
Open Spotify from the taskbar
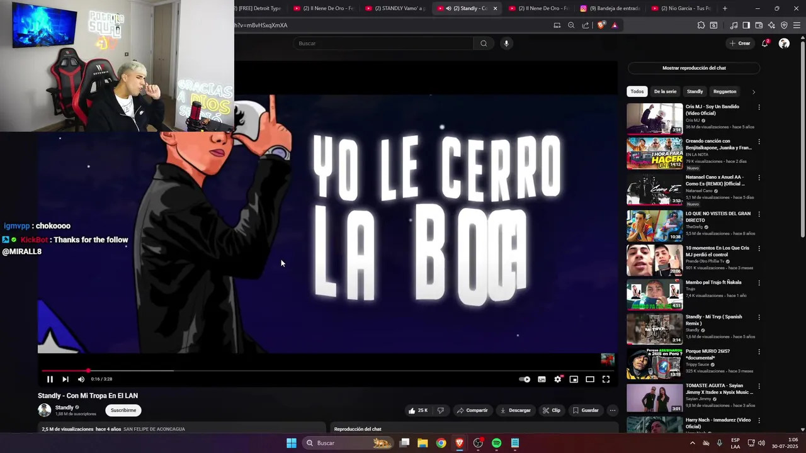[x=496, y=443]
